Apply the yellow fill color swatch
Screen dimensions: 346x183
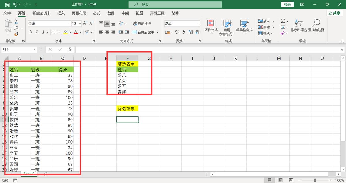click(x=66, y=32)
